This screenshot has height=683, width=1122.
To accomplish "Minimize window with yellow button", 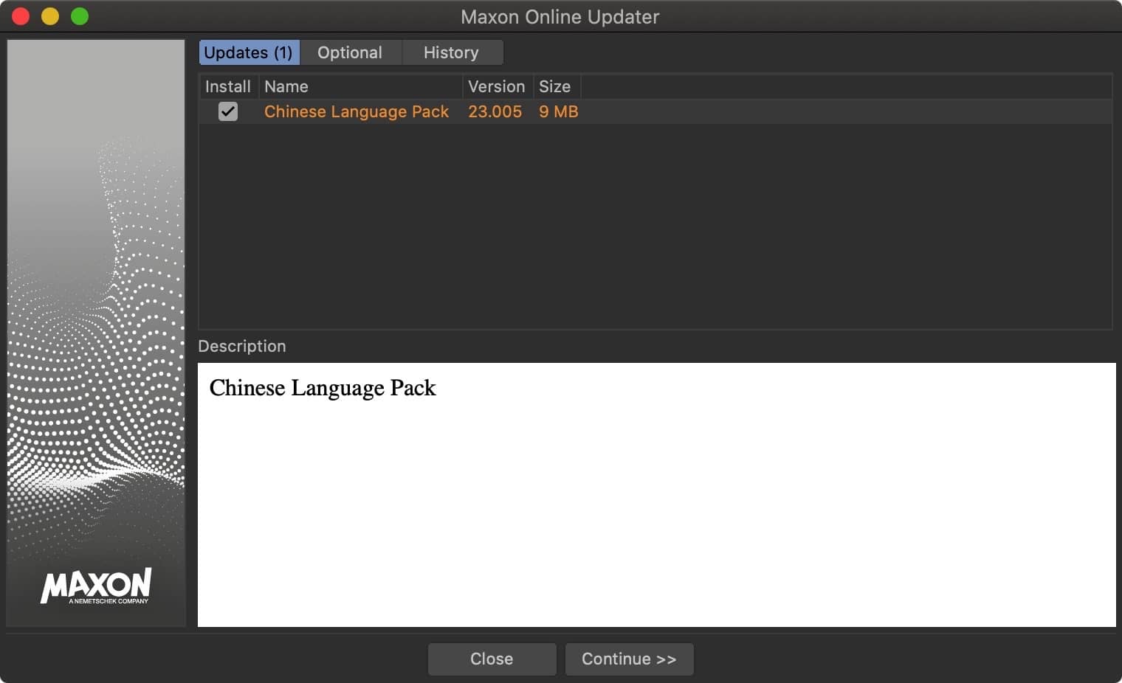I will click(x=50, y=16).
